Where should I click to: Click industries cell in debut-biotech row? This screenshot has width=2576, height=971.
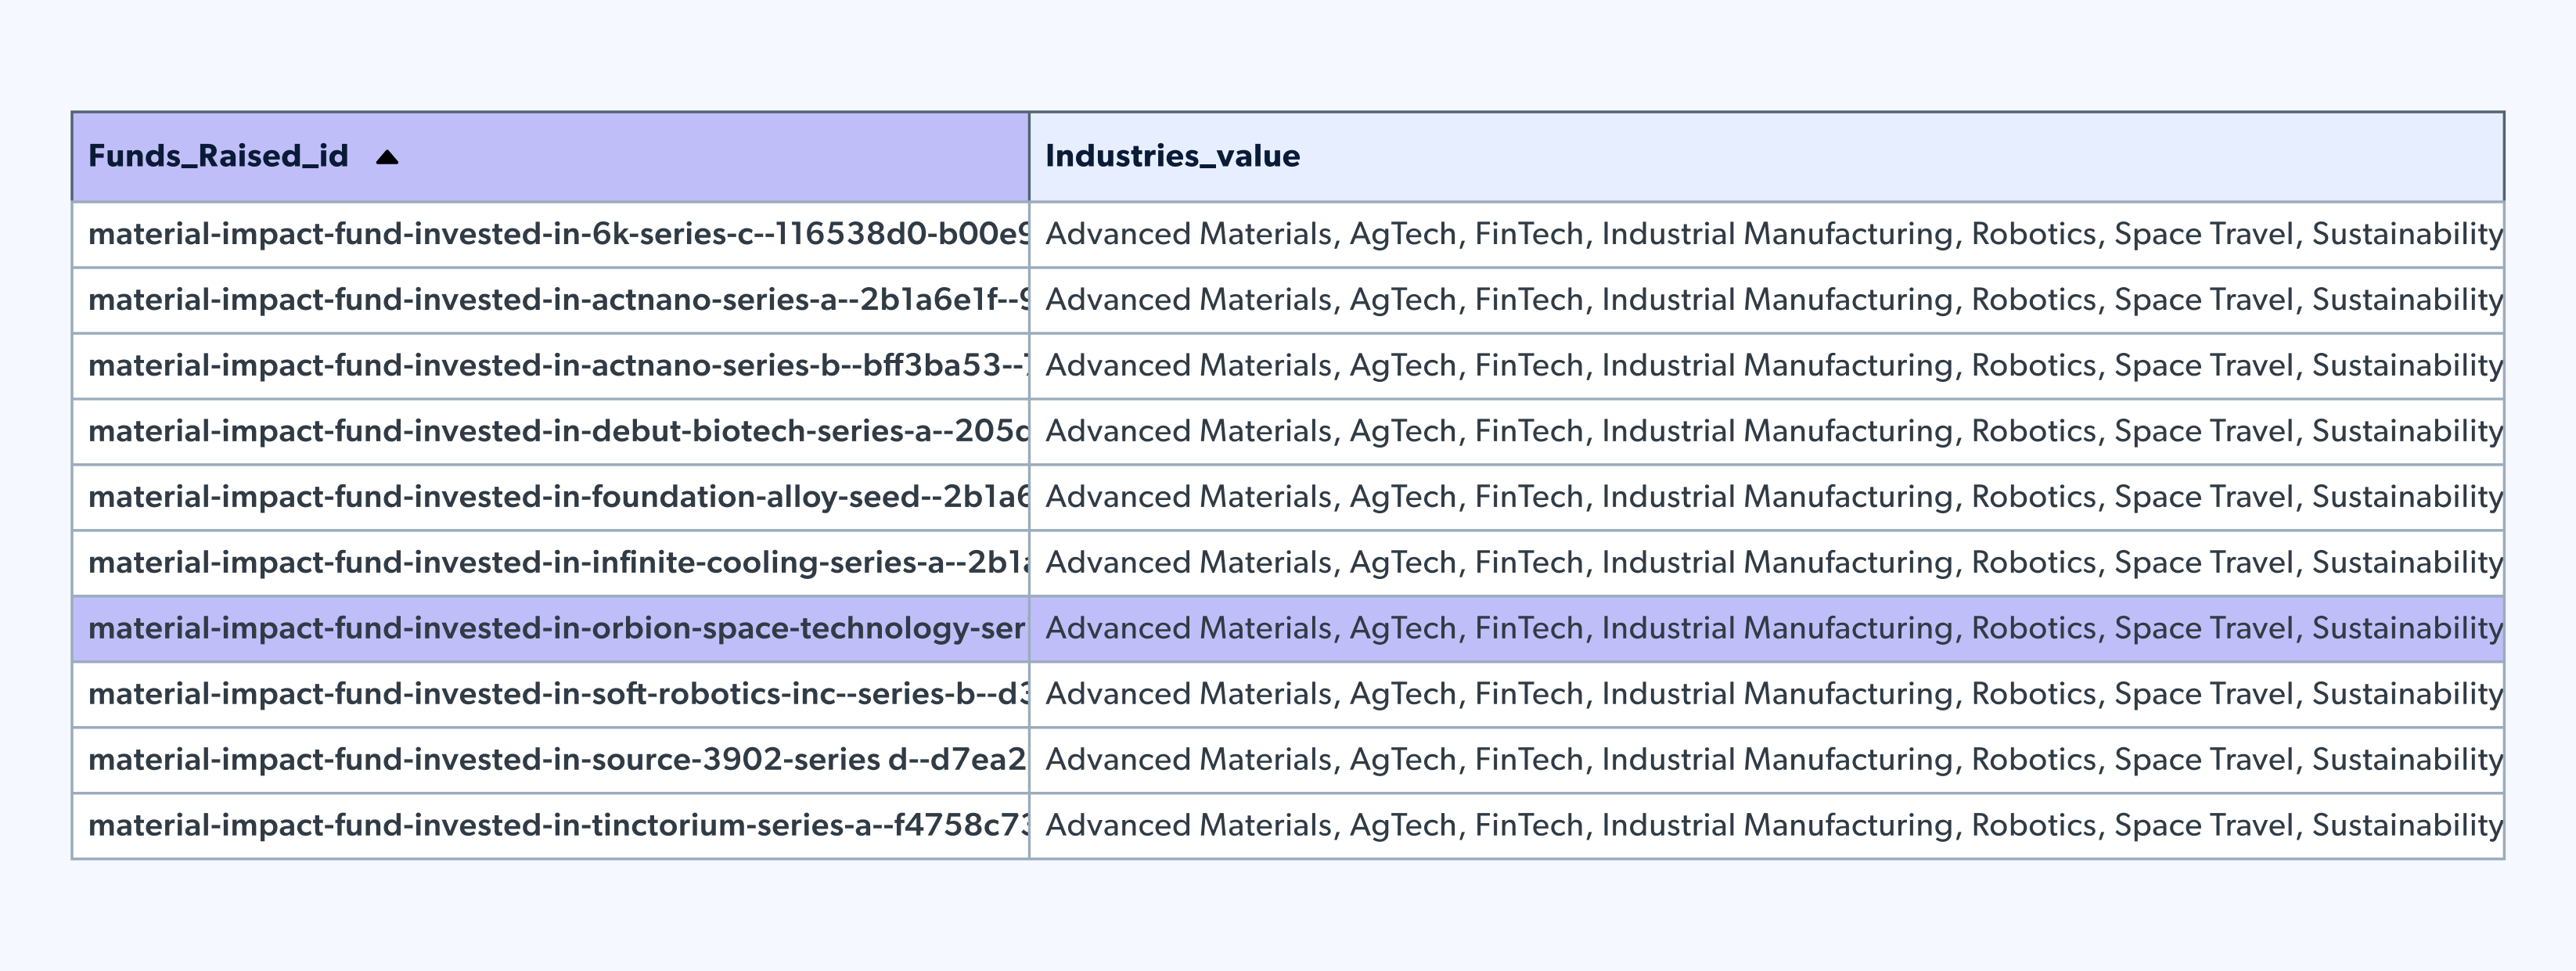tap(1766, 431)
